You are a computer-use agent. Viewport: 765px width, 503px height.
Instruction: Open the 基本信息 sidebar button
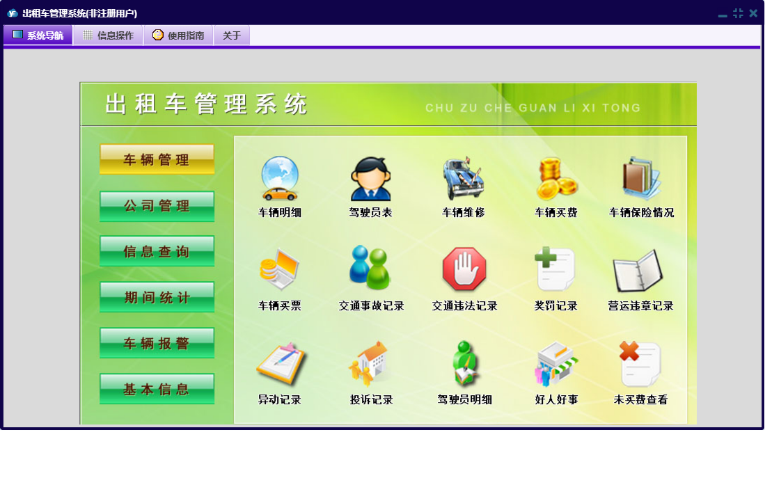tap(157, 389)
